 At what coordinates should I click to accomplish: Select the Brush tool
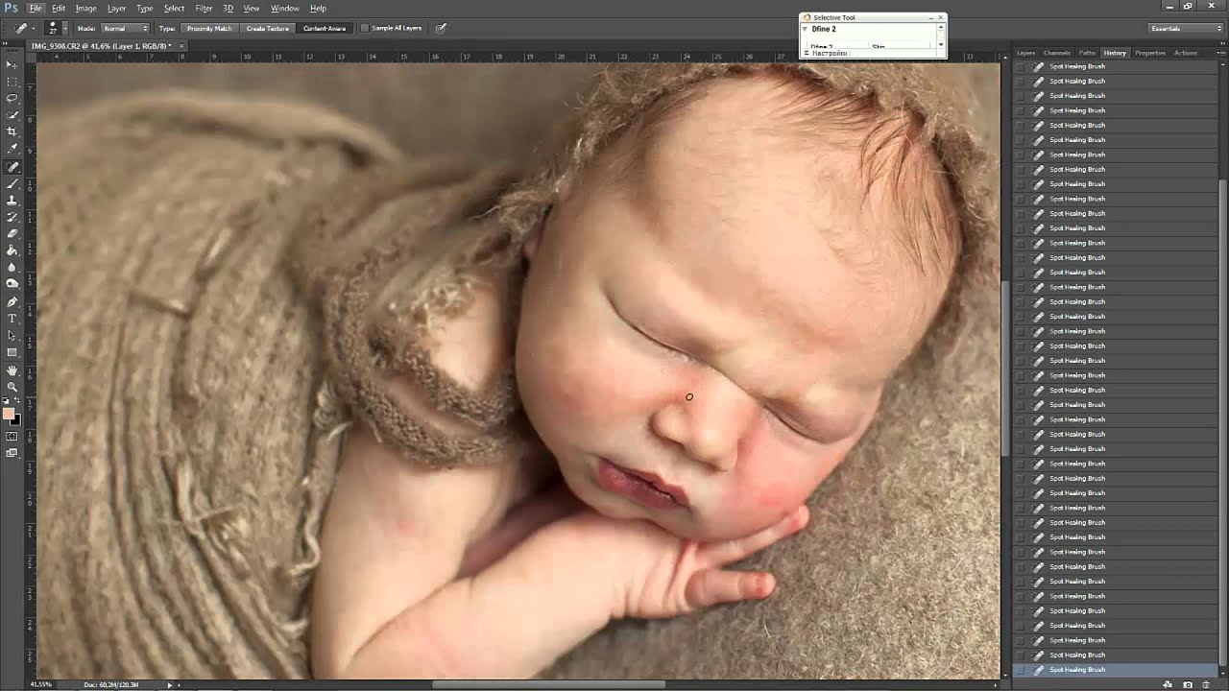pyautogui.click(x=12, y=183)
